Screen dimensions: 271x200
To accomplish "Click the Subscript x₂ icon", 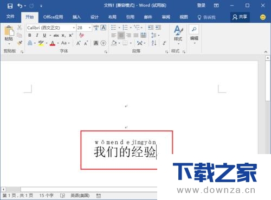I will (x=63, y=35).
